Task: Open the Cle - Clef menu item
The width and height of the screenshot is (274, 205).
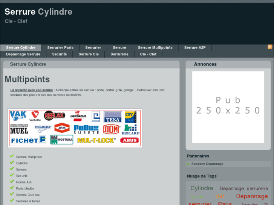Action: 148,54
